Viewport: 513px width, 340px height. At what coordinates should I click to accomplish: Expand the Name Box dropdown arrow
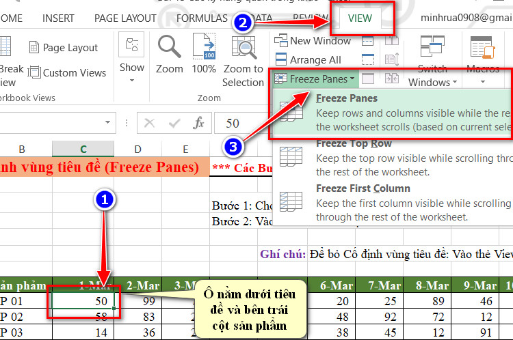coord(107,122)
